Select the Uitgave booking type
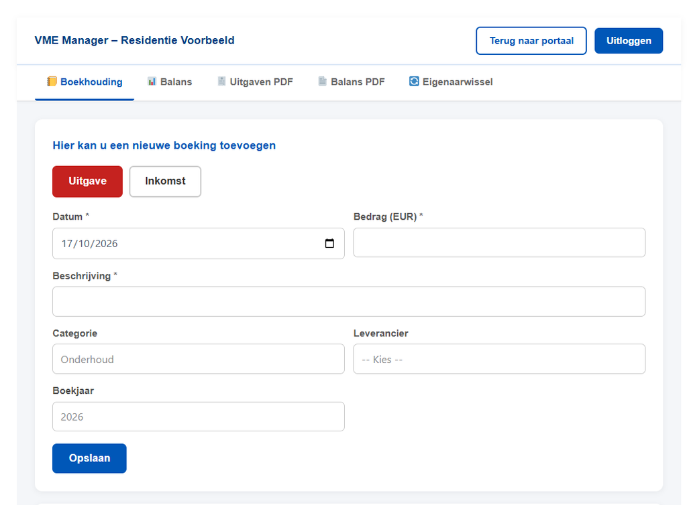The height and width of the screenshot is (505, 687). click(x=88, y=182)
